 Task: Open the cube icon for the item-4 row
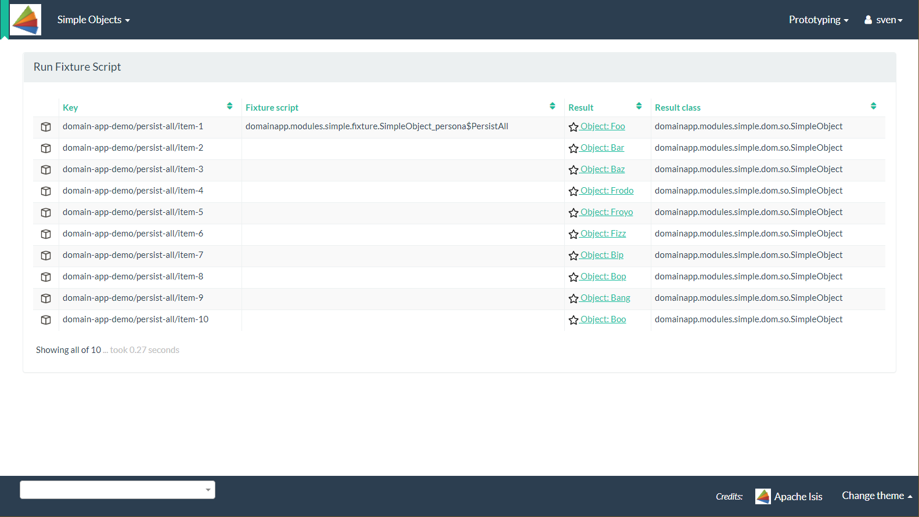coord(46,191)
